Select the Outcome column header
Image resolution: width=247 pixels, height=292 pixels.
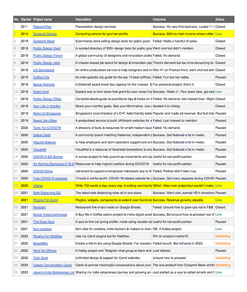(x=159, y=19)
